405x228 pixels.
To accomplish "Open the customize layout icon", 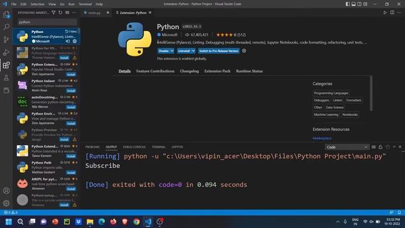I will 365,4.
